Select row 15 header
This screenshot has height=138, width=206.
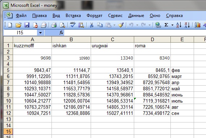click(8, 131)
